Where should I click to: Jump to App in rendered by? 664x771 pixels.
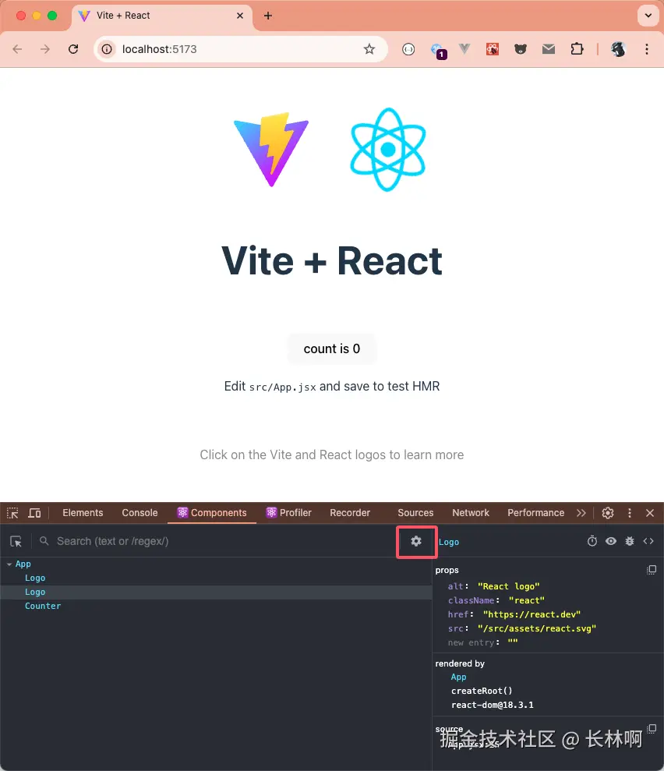click(458, 677)
